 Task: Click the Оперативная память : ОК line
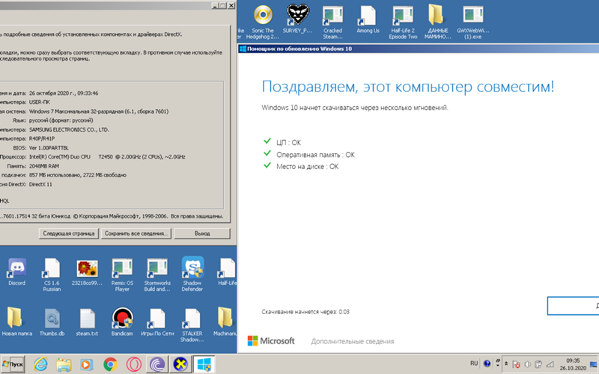pyautogui.click(x=315, y=155)
